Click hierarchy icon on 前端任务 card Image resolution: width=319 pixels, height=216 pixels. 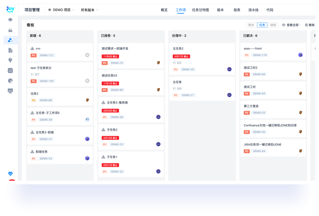pyautogui.click(x=32, y=152)
